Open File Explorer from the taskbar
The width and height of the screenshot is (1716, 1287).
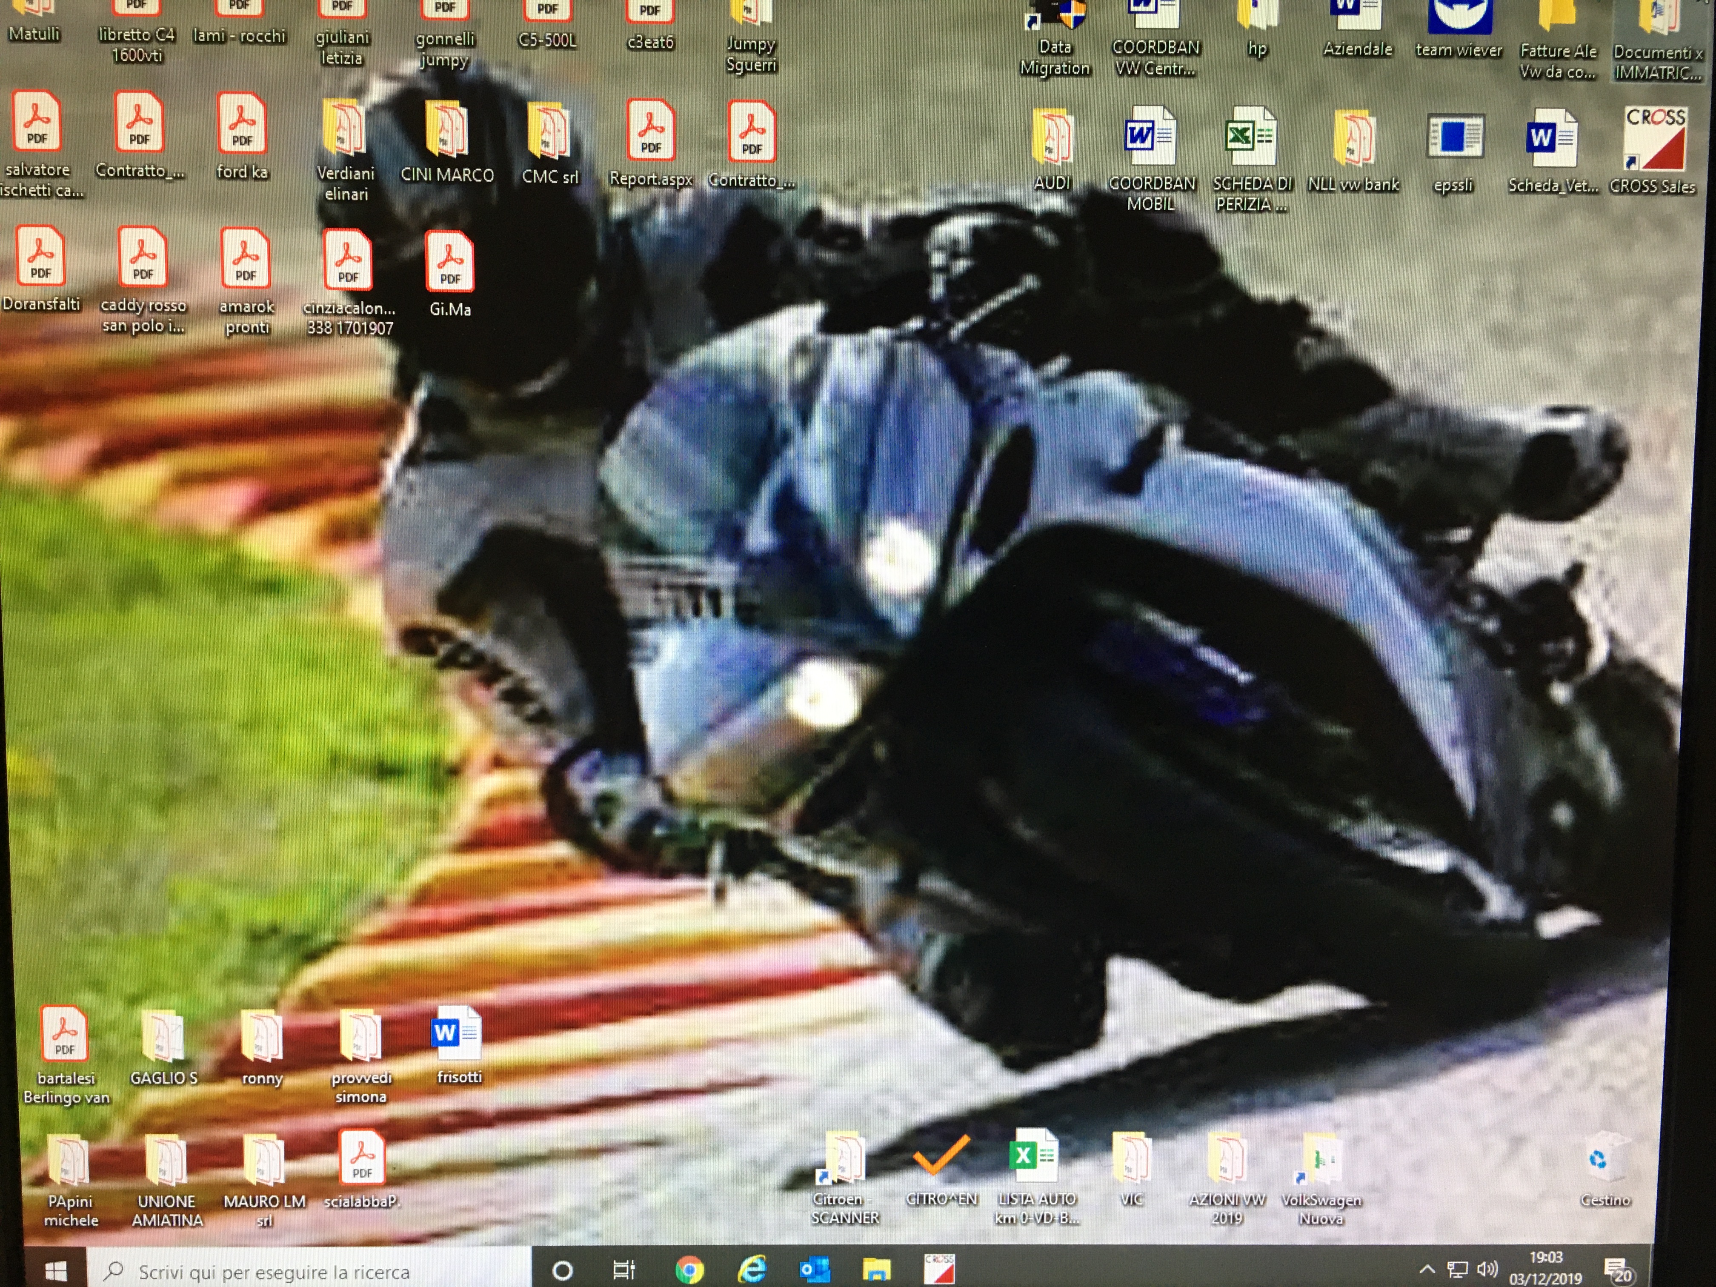(876, 1270)
